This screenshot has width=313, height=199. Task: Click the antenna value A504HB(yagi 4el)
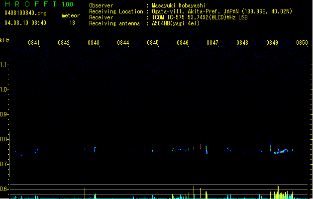tap(176, 23)
